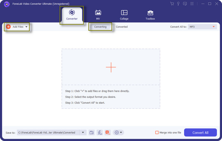Screen dimensions: 222x141
Task: Click the Save to path field
Action: (x=48, y=132)
